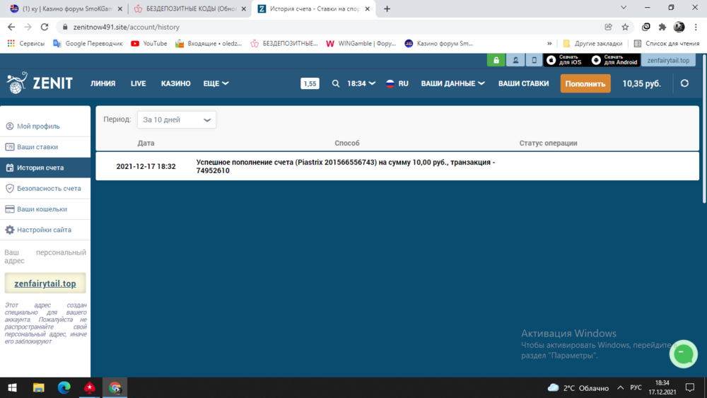
Task: Open the LIVE section
Action: click(138, 83)
